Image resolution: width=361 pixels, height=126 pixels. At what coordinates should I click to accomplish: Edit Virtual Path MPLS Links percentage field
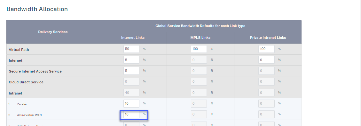[x=199, y=49]
